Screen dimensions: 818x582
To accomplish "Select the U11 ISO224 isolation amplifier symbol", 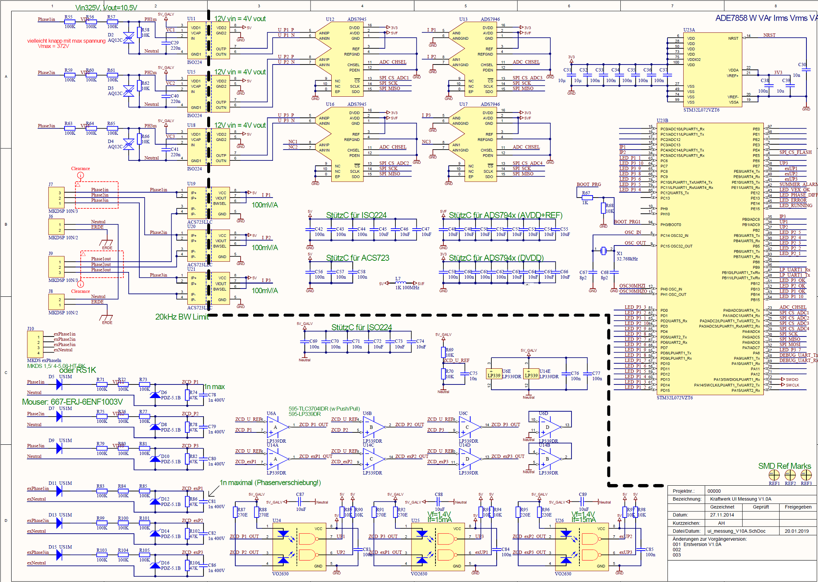I will point(209,41).
